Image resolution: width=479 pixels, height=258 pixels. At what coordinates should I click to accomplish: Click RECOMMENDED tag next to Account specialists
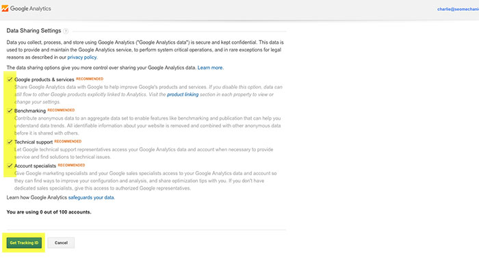71,165
